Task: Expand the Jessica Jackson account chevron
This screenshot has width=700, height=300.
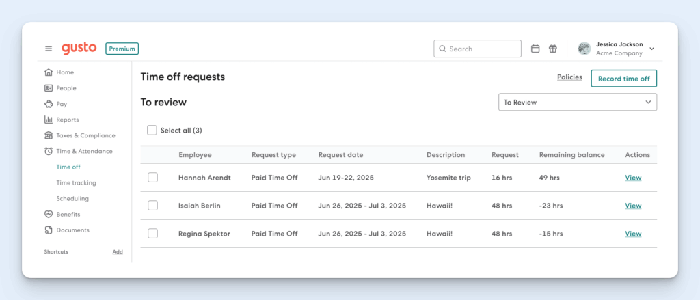Action: tap(651, 49)
